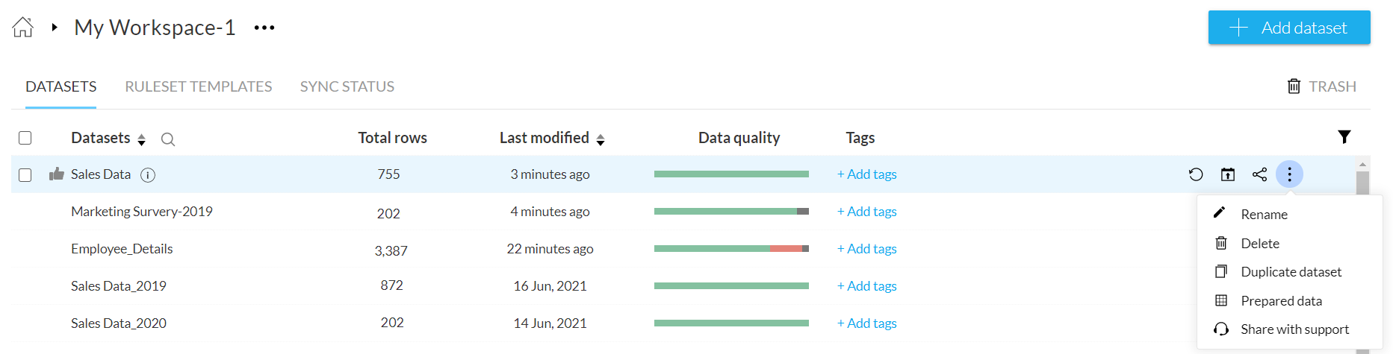Image resolution: width=1393 pixels, height=354 pixels.
Task: Click data quality bar of Employee_Details
Action: tap(731, 249)
